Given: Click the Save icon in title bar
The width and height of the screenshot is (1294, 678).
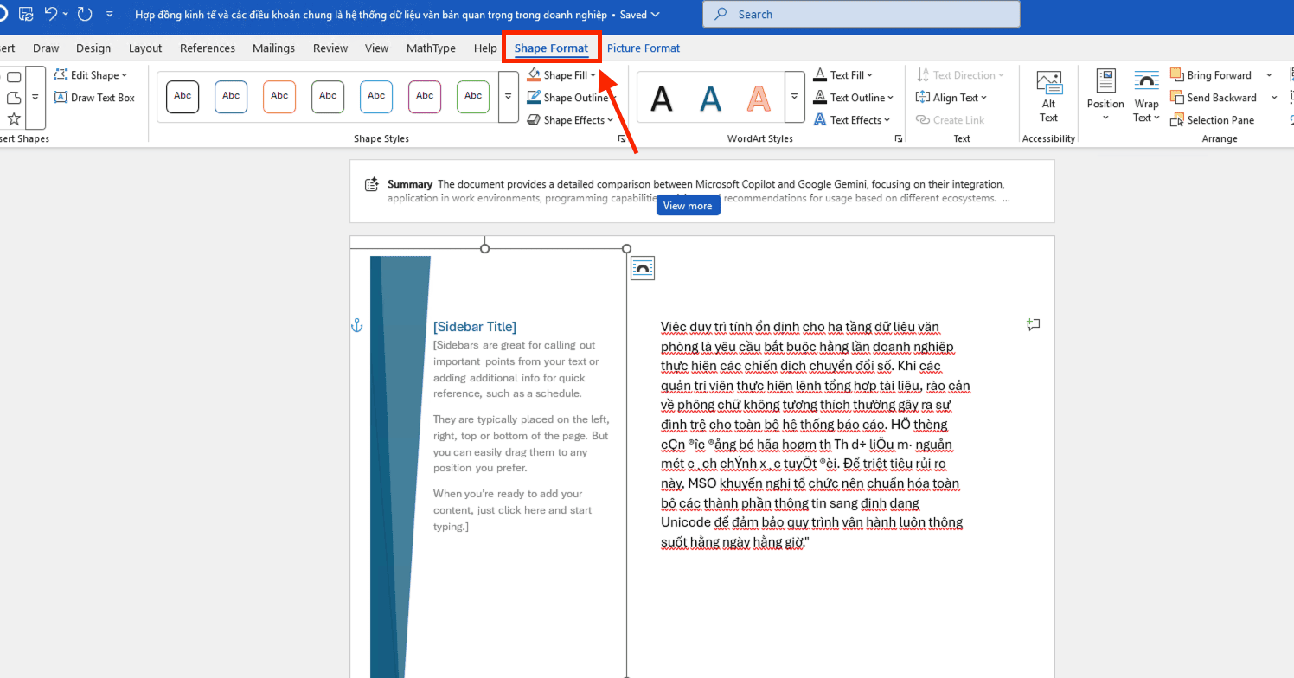Looking at the screenshot, I should 26,14.
